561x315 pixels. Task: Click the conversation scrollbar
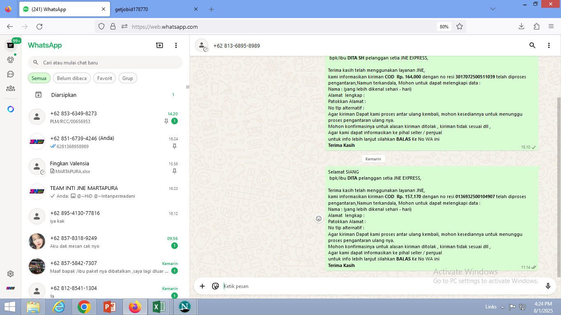[x=559, y=187]
